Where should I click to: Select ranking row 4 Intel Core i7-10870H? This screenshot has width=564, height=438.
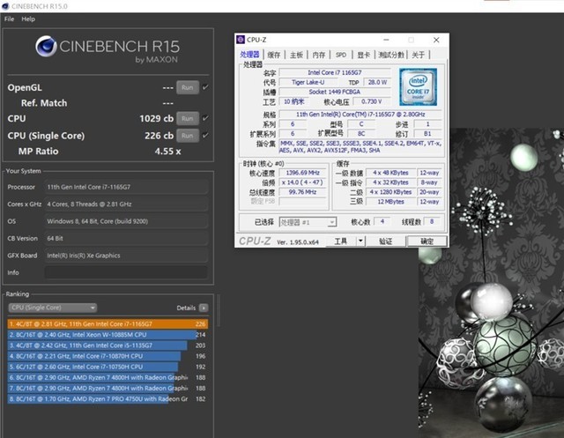pos(108,356)
